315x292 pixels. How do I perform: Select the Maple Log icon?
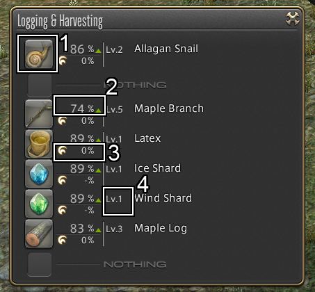click(39, 234)
